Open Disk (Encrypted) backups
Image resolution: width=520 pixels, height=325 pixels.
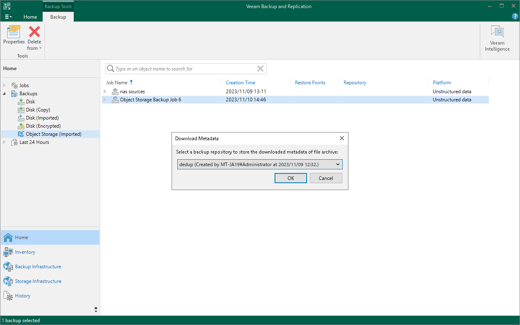point(43,126)
